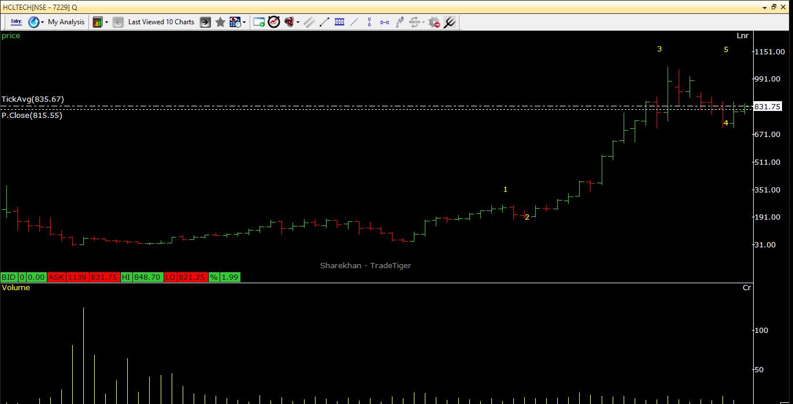The width and height of the screenshot is (793, 404).
Task: Click wave label 3 on the chart
Action: click(659, 49)
